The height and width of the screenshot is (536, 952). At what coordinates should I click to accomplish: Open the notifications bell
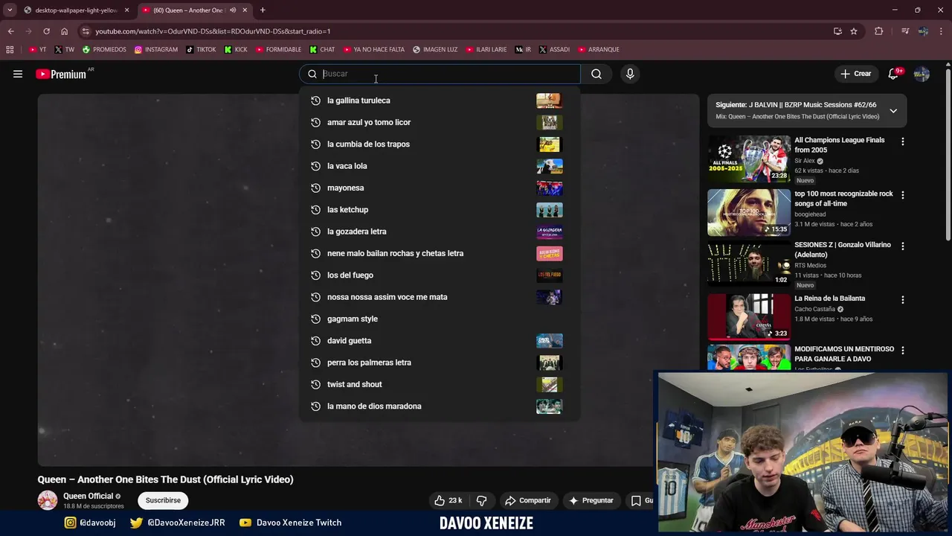894,74
